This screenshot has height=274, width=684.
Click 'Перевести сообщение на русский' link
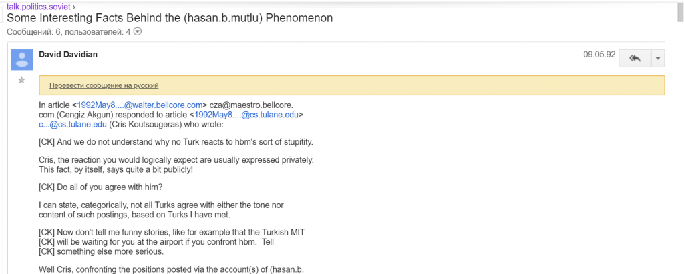tap(104, 85)
